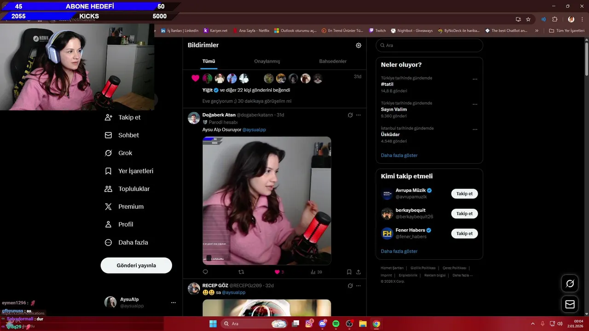Click Daha fazla göster under trends

pyautogui.click(x=399, y=155)
